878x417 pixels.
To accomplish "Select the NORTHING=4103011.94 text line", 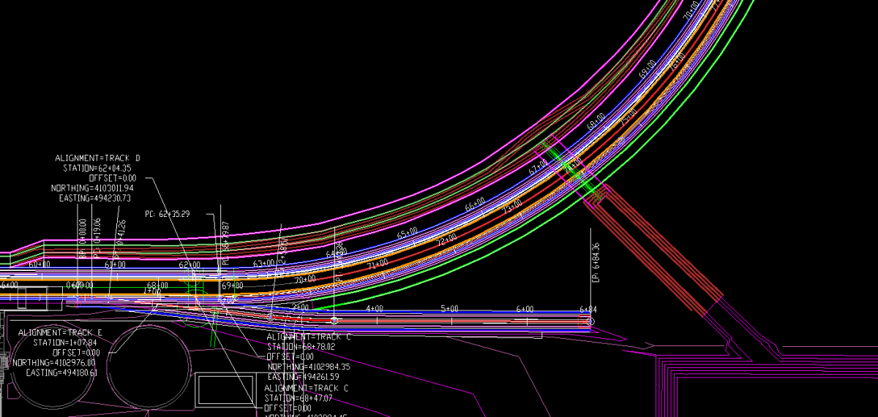I will [92, 188].
